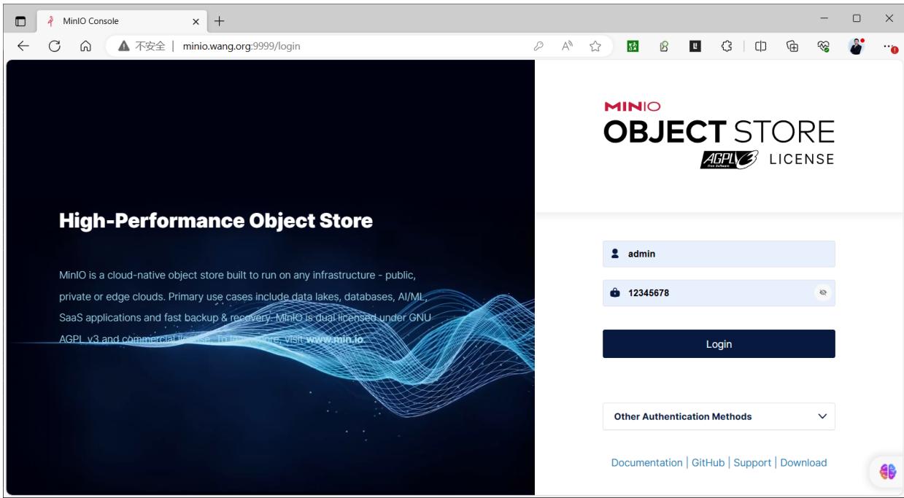Open the Support link

pyautogui.click(x=752, y=462)
